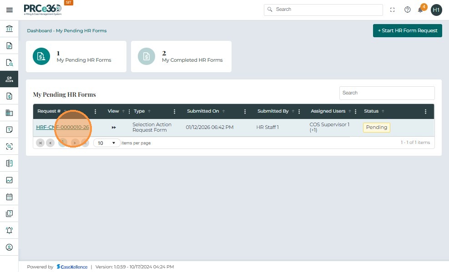Image resolution: width=449 pixels, height=272 pixels.
Task: Open Status column options menu
Action: (425, 111)
